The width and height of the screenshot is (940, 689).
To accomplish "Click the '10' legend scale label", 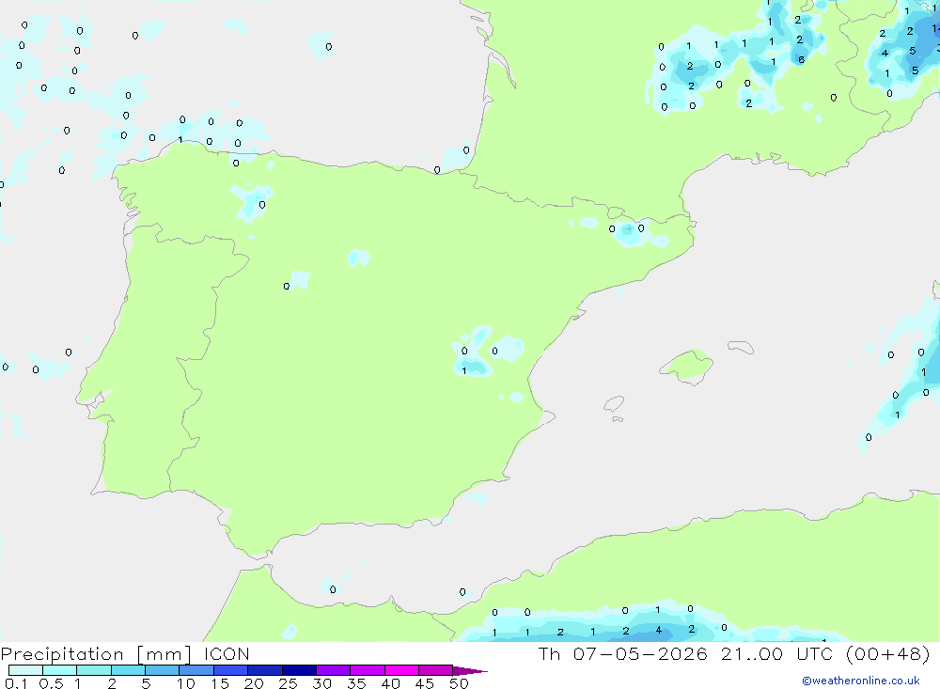I will click(x=186, y=683).
